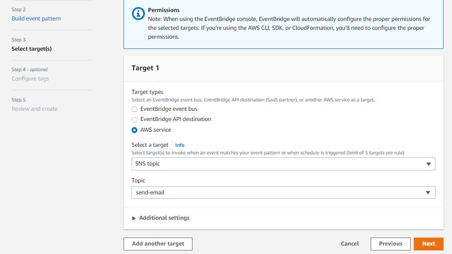Choose EventBridge API destination target type
This screenshot has height=254, width=452.
(135, 120)
